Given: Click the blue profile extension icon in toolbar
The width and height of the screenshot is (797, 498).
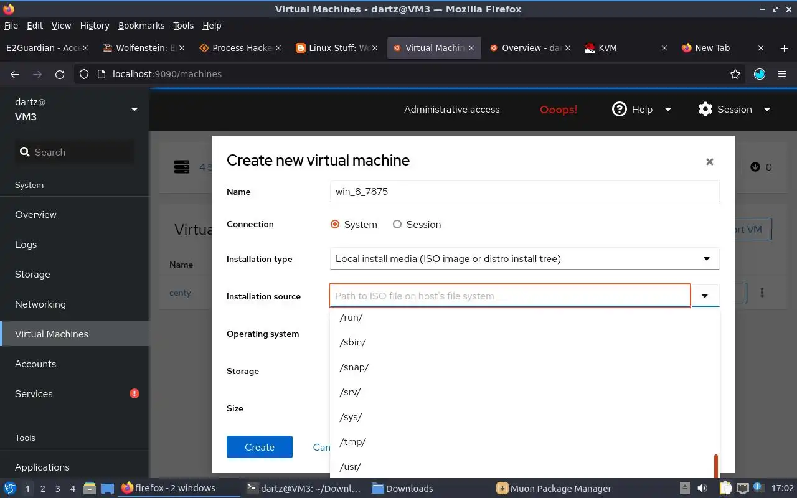Looking at the screenshot, I should (760, 74).
